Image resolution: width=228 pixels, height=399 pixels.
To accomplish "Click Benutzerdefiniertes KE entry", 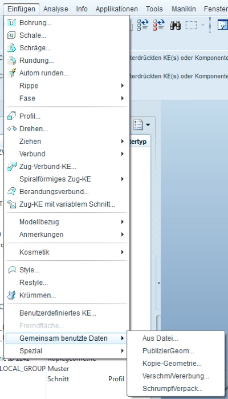I will [58, 313].
